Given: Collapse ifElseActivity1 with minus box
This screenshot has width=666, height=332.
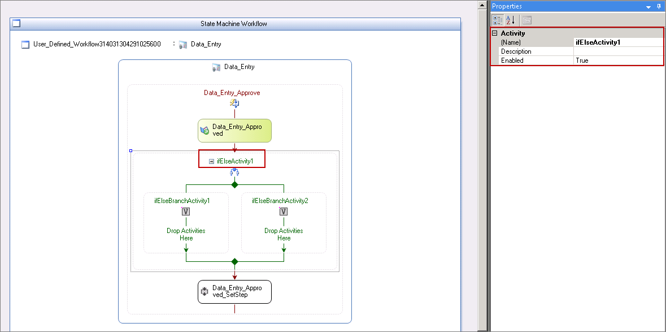Looking at the screenshot, I should pos(211,162).
